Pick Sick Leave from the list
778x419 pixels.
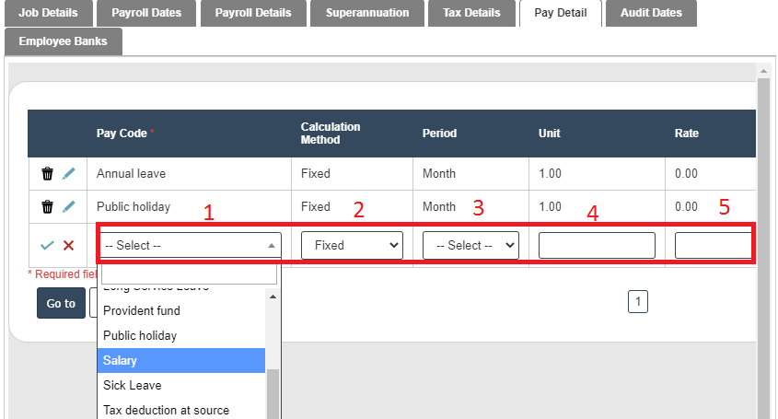(x=181, y=386)
